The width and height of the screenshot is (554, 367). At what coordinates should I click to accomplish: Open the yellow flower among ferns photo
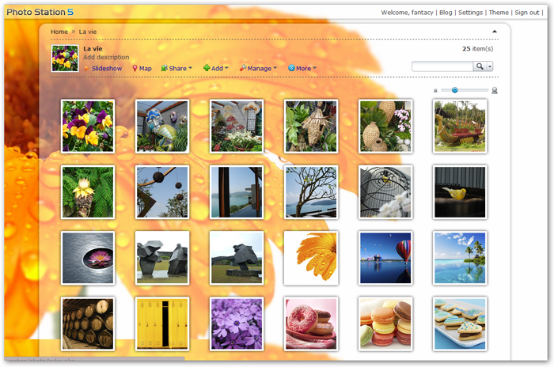coord(88,192)
